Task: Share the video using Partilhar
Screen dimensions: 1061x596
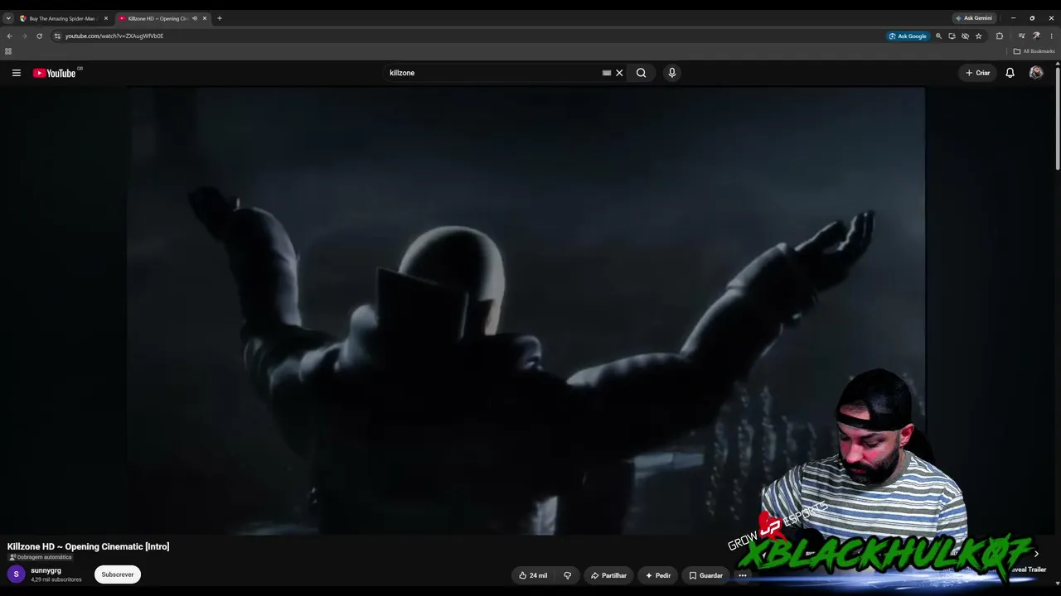Action: [608, 575]
